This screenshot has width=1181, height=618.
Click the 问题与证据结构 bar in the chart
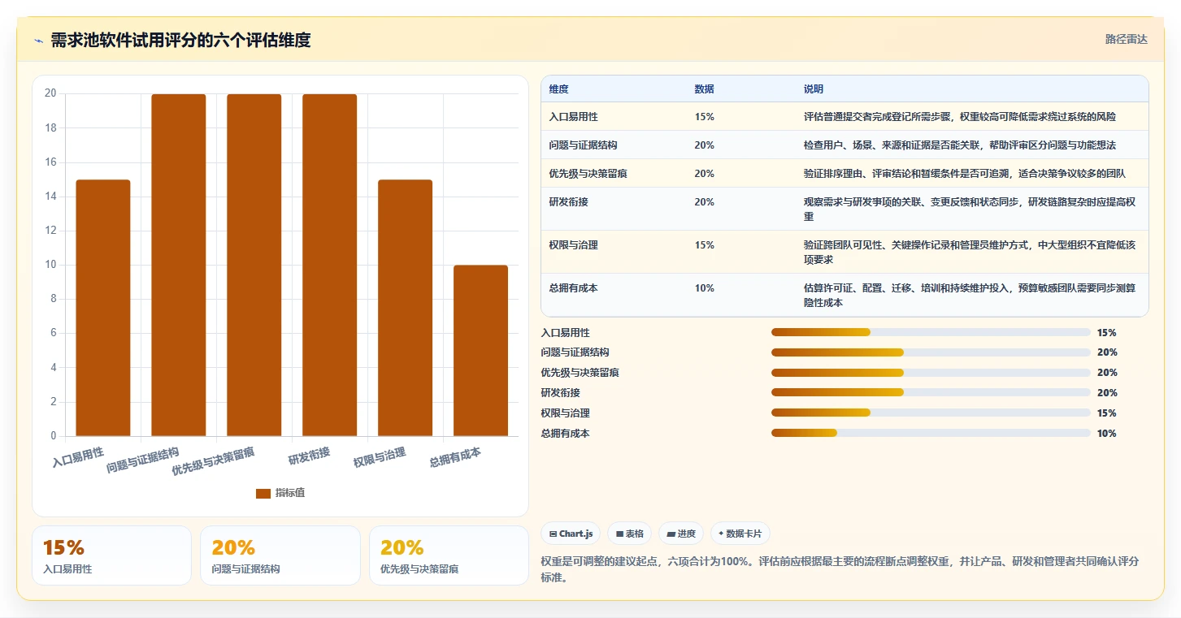pos(179,265)
